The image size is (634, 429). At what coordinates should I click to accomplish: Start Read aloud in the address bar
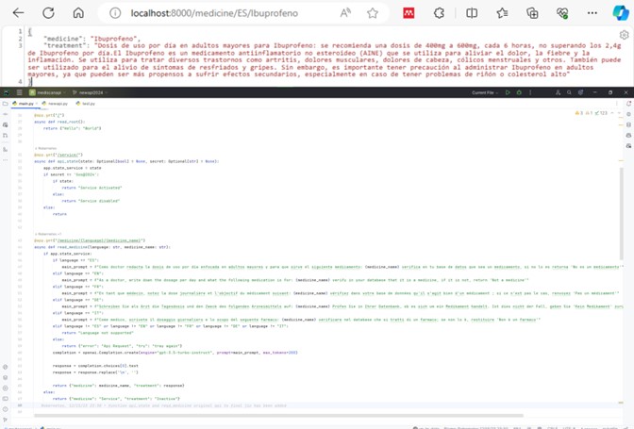point(345,13)
